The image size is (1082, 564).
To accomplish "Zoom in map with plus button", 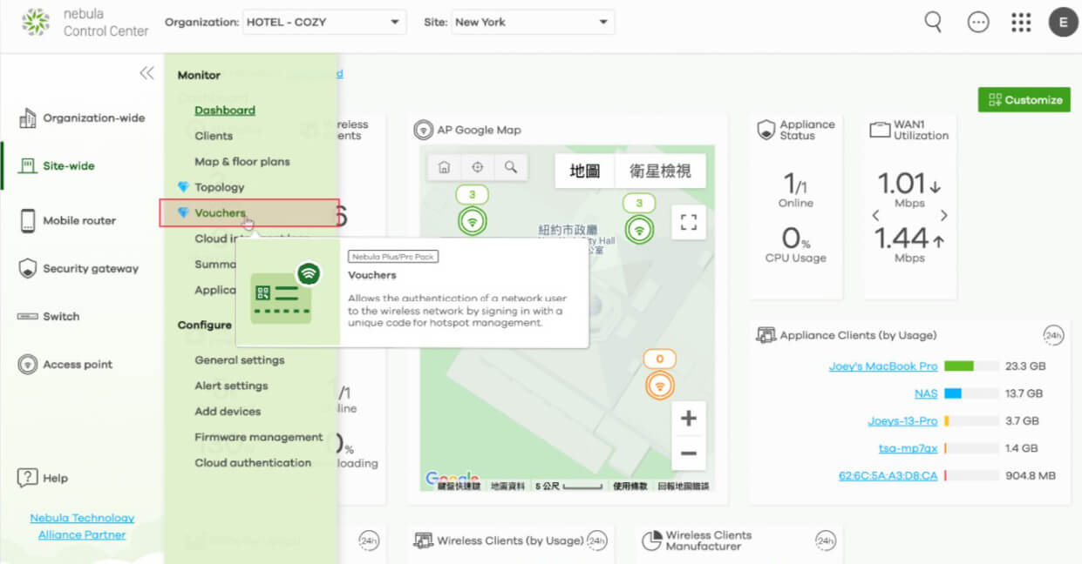I will click(688, 419).
